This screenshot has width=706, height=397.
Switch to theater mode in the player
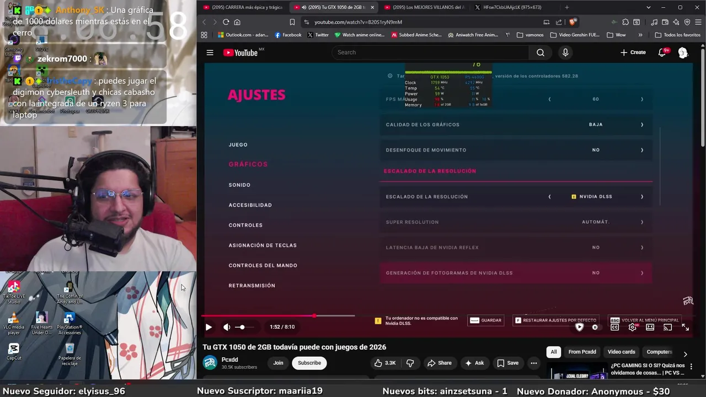pyautogui.click(x=650, y=327)
